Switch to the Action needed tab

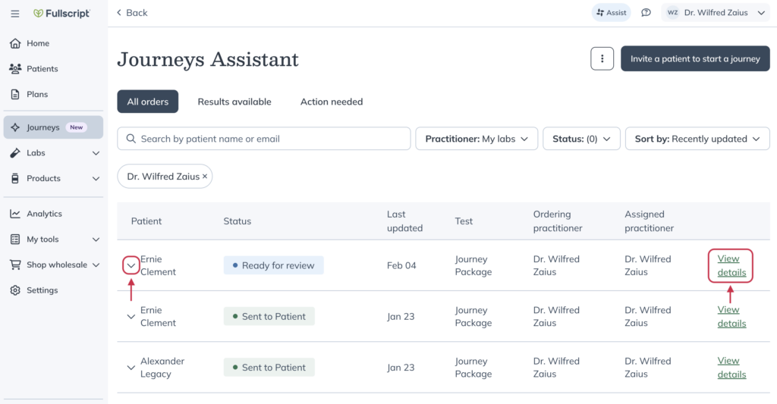click(x=332, y=102)
